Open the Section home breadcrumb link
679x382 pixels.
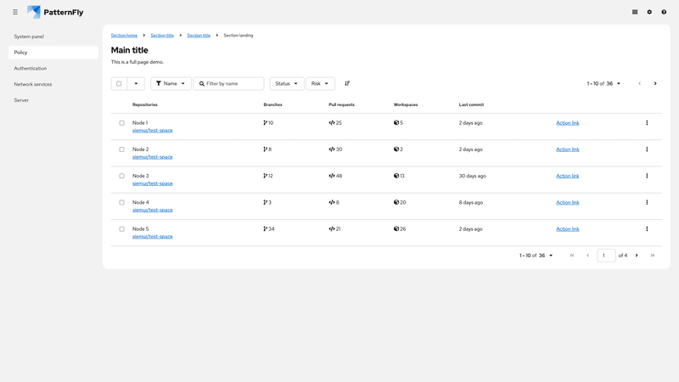pos(124,36)
